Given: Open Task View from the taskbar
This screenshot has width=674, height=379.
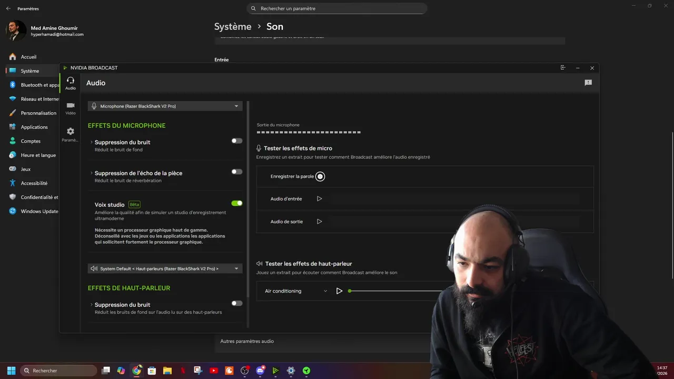Looking at the screenshot, I should tap(106, 371).
